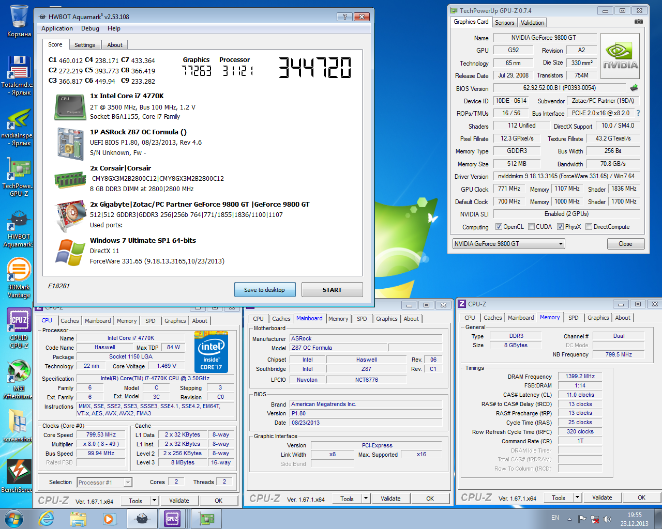Open the Debug menu in Aquamark

tap(90, 28)
